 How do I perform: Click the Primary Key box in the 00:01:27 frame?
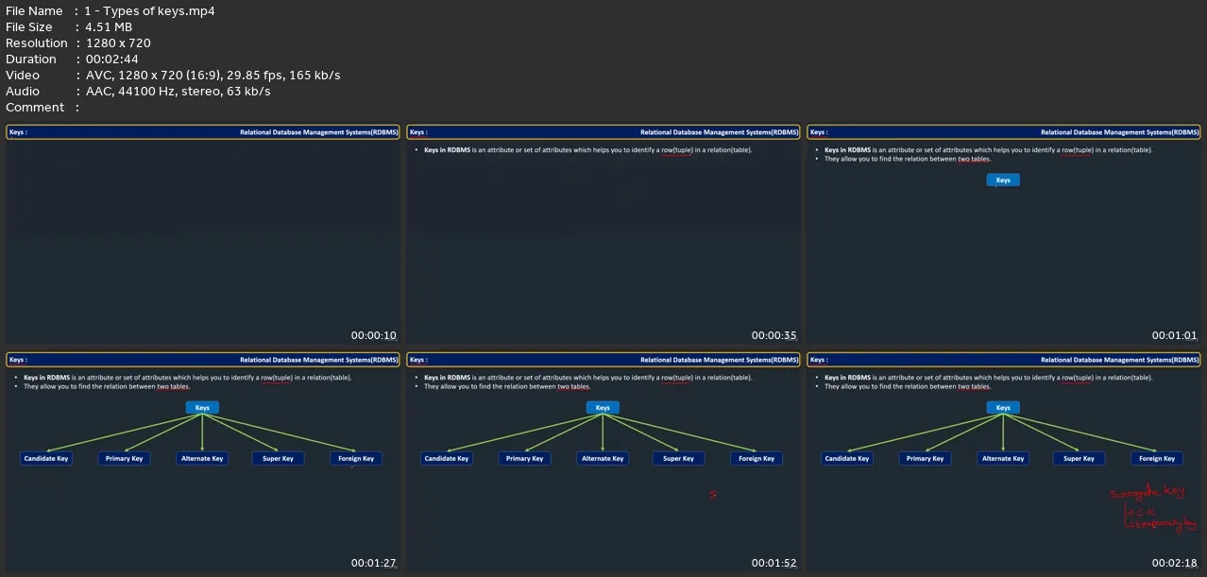(x=125, y=458)
